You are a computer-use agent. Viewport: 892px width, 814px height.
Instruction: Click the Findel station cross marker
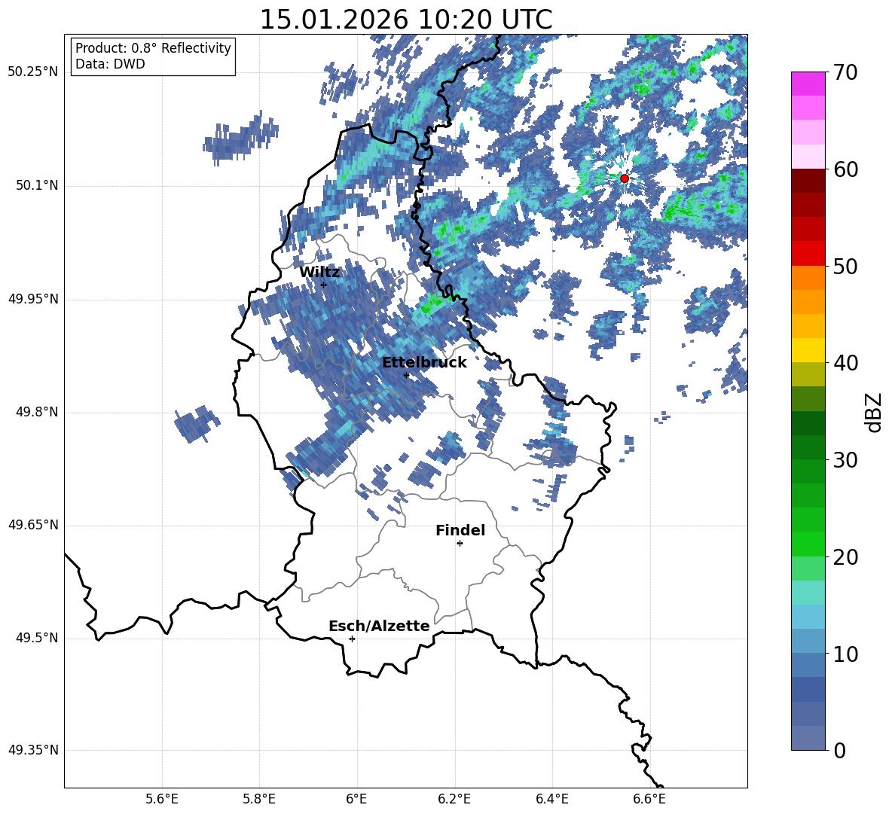(x=460, y=544)
